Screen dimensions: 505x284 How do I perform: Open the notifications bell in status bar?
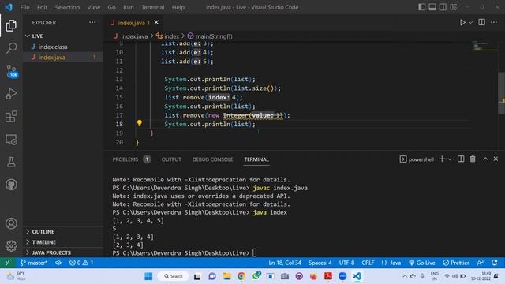495,263
